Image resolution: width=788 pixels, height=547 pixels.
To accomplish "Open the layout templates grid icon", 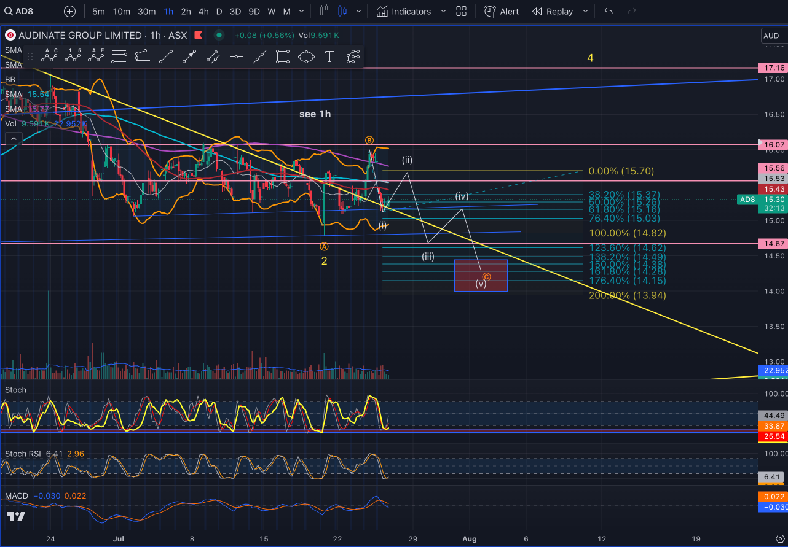I will pyautogui.click(x=462, y=11).
